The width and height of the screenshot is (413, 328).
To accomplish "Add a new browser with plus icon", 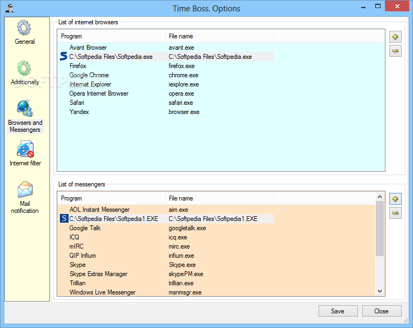I will coord(395,37).
